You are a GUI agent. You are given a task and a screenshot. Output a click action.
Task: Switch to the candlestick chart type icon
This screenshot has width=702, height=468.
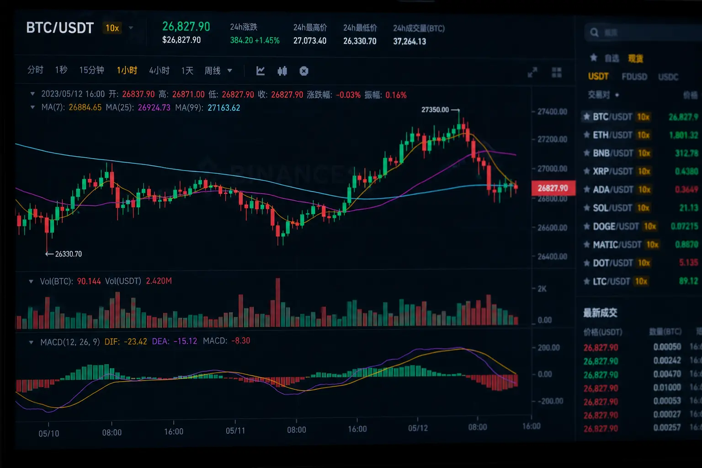tap(282, 71)
